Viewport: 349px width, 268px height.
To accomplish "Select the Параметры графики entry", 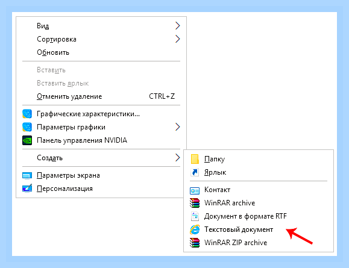I will coord(101,127).
